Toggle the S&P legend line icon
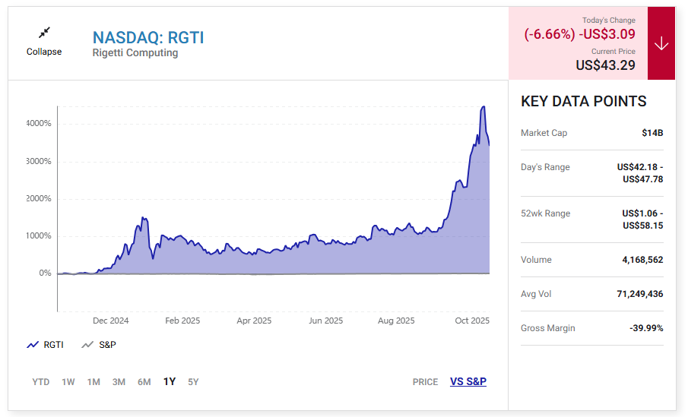The width and height of the screenshot is (688, 417). 87,345
